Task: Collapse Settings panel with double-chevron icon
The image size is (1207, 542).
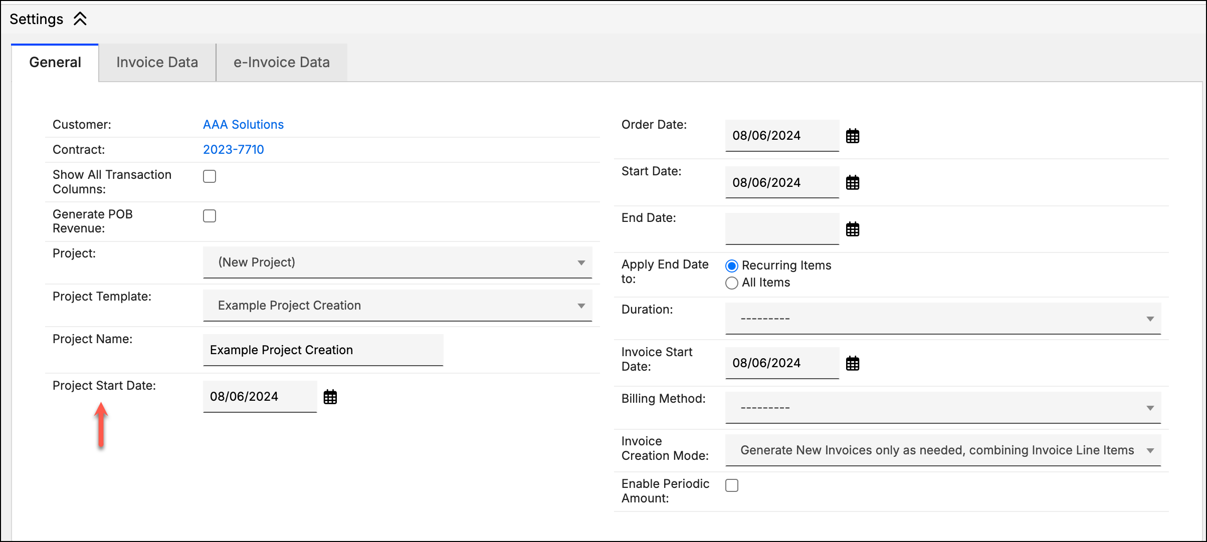Action: [x=80, y=19]
